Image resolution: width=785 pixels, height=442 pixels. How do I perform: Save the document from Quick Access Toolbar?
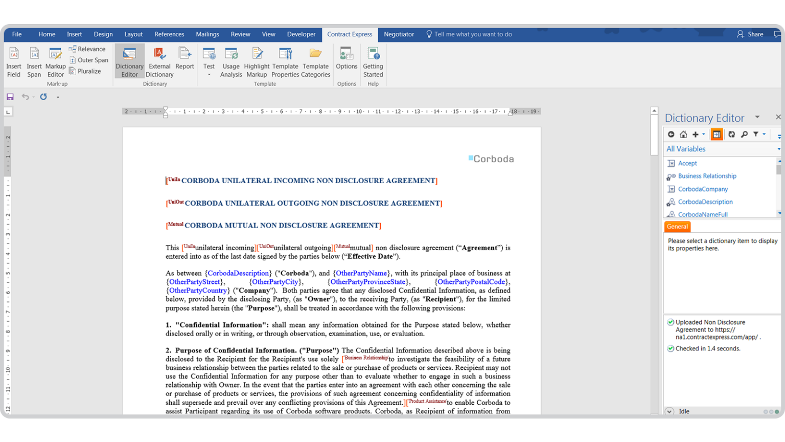tap(10, 97)
